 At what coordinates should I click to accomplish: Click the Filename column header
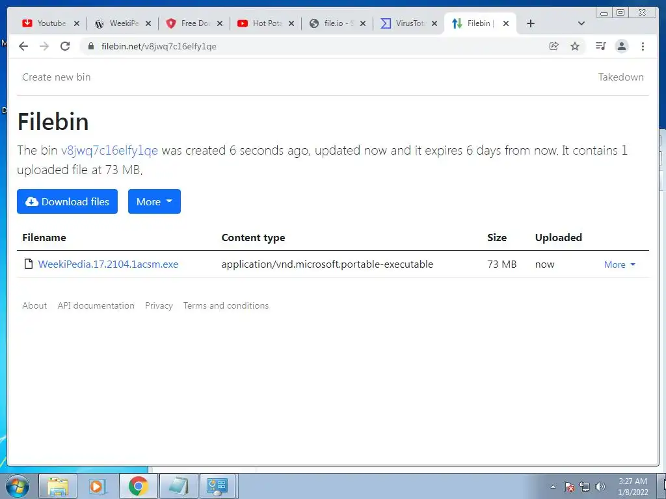pos(44,237)
